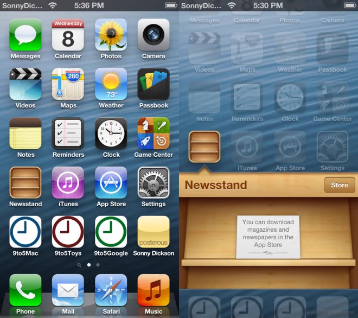Image resolution: width=358 pixels, height=318 pixels.
Task: Launch Photos app with sunflower icon
Action: point(111,35)
